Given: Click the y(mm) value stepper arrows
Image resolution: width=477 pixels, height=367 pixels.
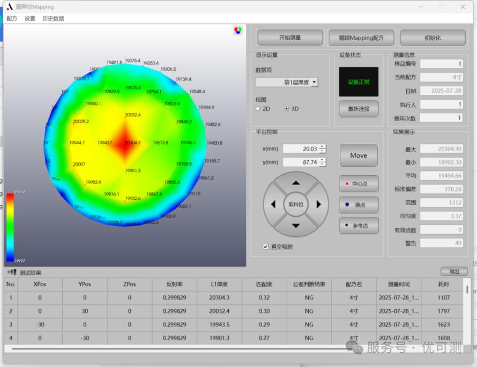Looking at the screenshot, I should click(x=322, y=162).
